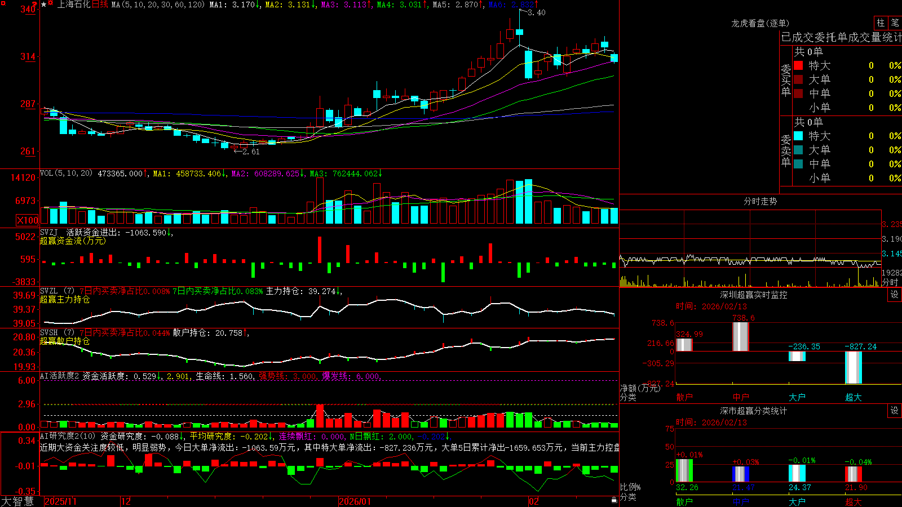Click the teal 中单 sell order square
The width and height of the screenshot is (902, 507).
pos(798,164)
